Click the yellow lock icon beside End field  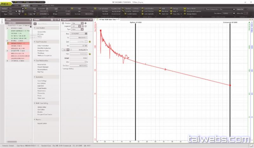click(90, 42)
